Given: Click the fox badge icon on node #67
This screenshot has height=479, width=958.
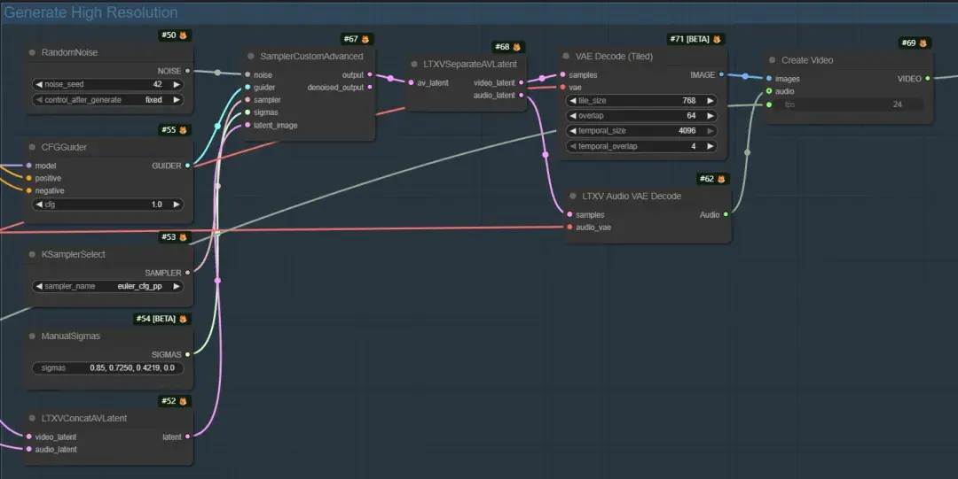Looking at the screenshot, I should tap(365, 39).
